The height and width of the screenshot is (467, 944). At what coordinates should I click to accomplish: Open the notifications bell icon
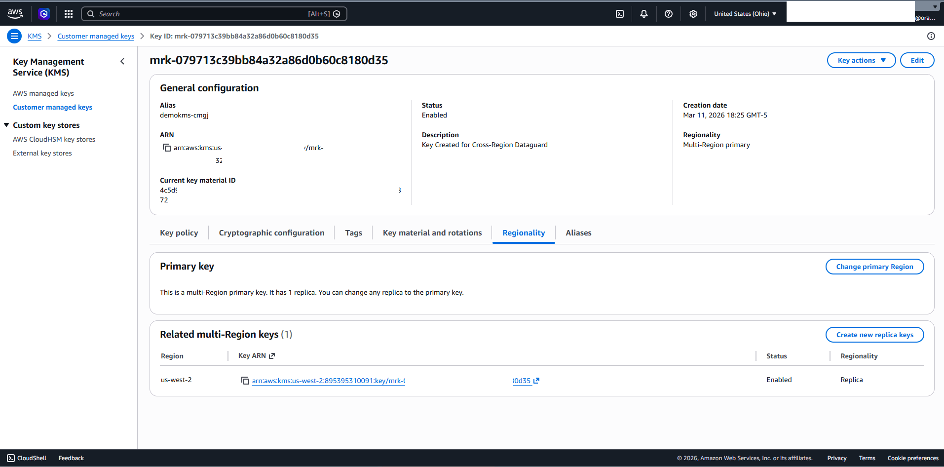click(643, 13)
